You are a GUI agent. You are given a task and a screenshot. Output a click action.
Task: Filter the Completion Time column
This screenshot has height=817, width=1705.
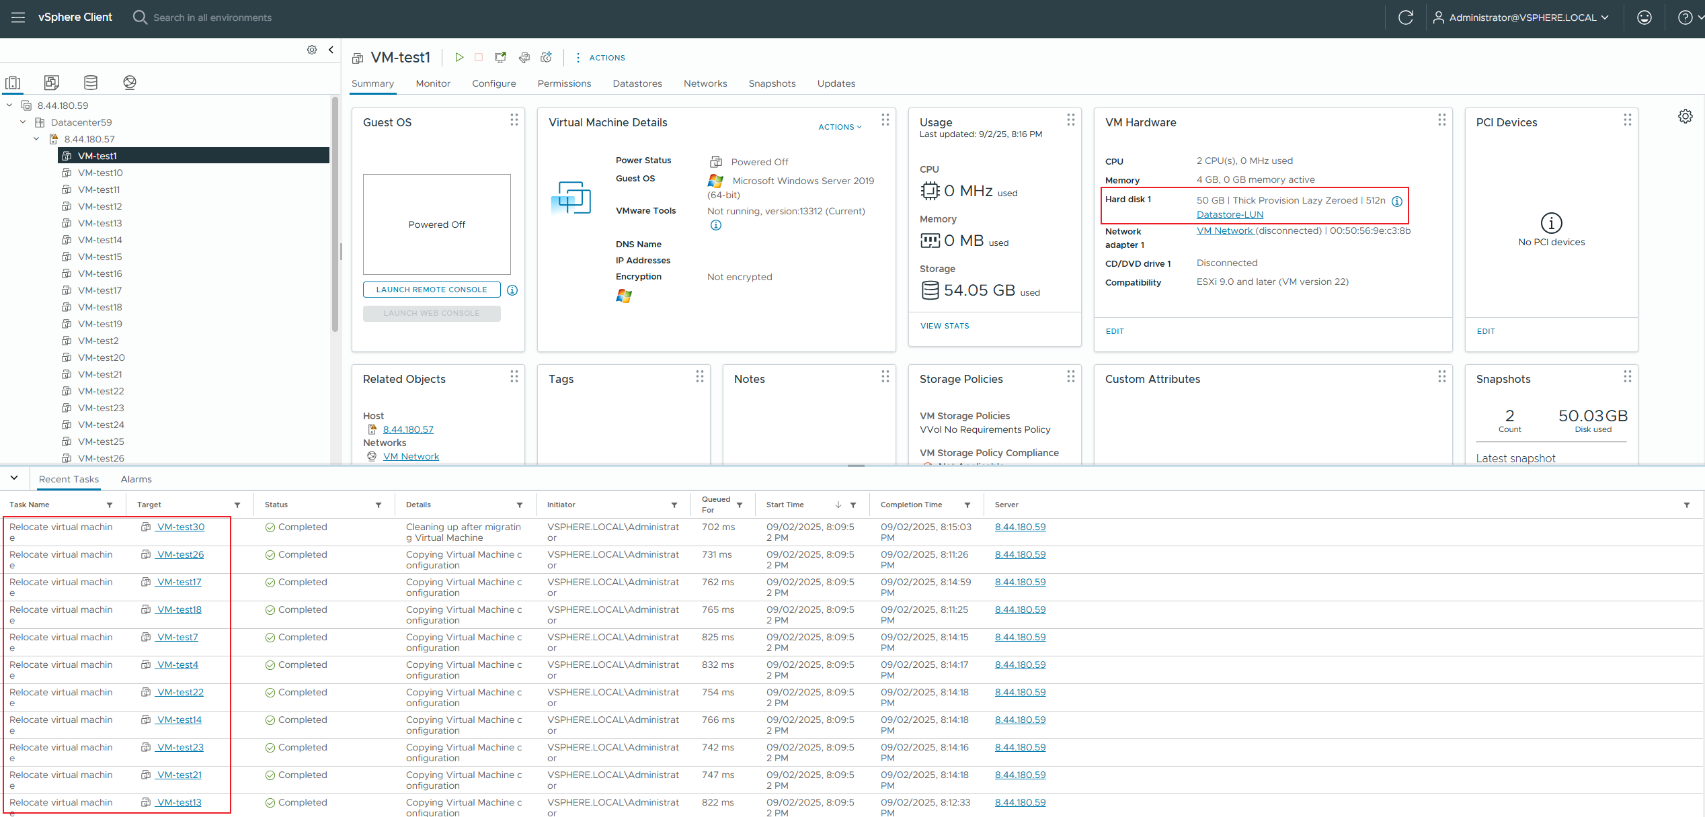(967, 505)
